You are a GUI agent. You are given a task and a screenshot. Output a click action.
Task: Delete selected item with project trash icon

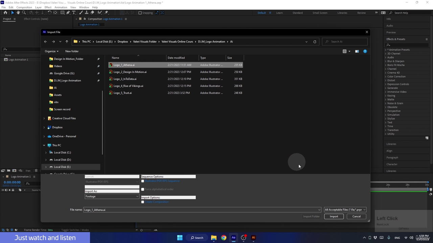tap(36, 170)
